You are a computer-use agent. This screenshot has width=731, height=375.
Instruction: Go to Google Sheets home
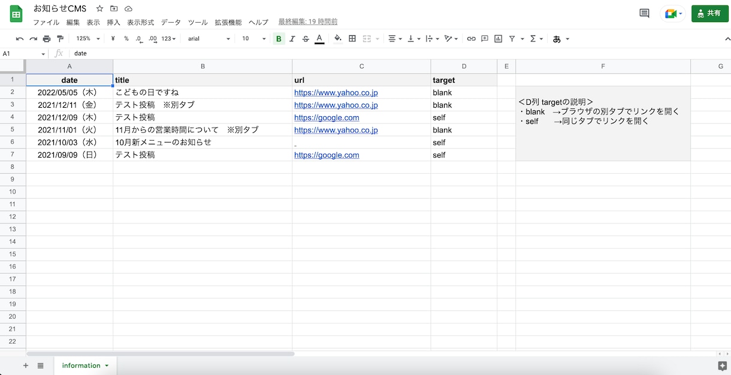click(x=16, y=14)
